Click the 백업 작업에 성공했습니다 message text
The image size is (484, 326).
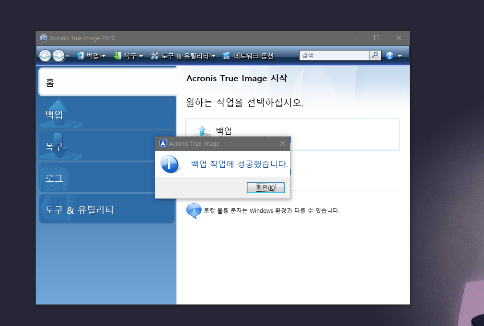point(239,164)
